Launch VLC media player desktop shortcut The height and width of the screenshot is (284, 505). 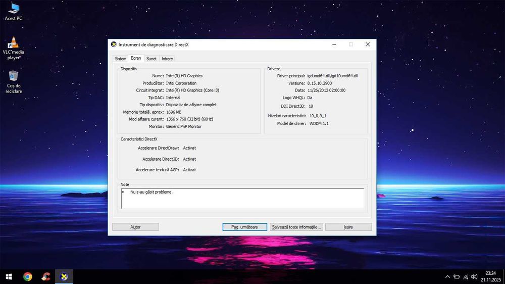pos(14,49)
